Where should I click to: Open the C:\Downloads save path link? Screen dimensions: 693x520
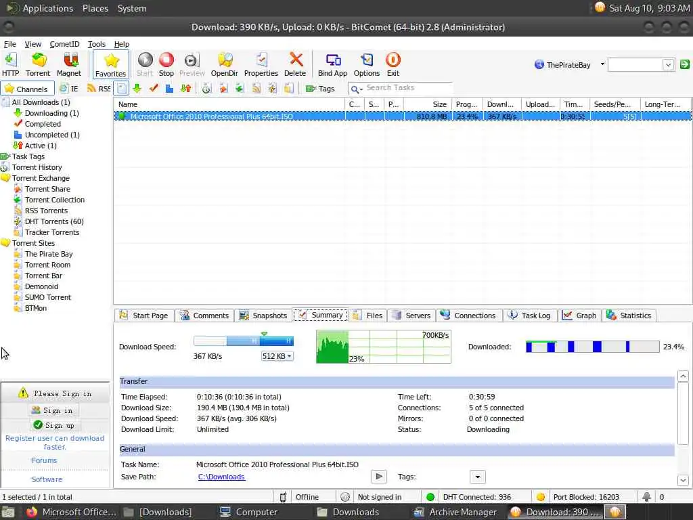[221, 477]
